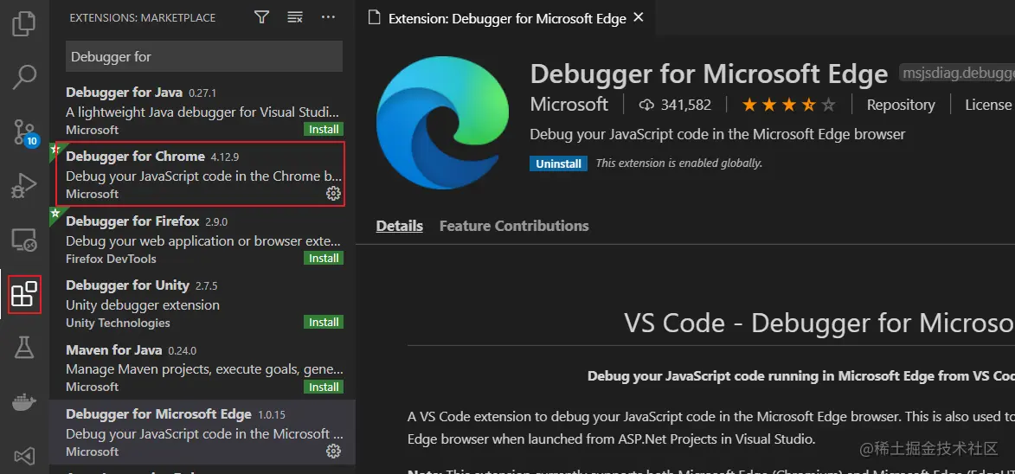Open the Remote Explorer icon
This screenshot has width=1015, height=474.
point(24,240)
